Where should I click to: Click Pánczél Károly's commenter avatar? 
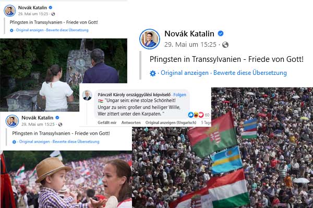click(87, 95)
